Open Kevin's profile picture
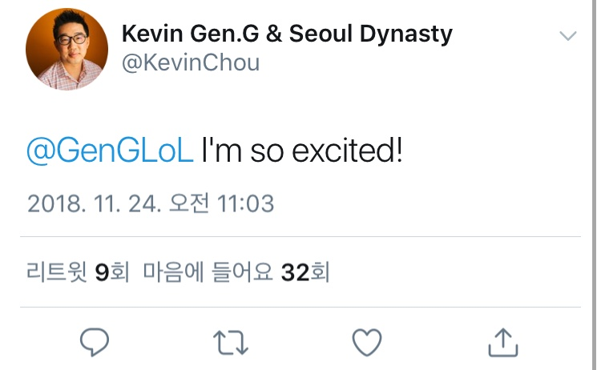Image resolution: width=601 pixels, height=370 pixels. tap(65, 51)
